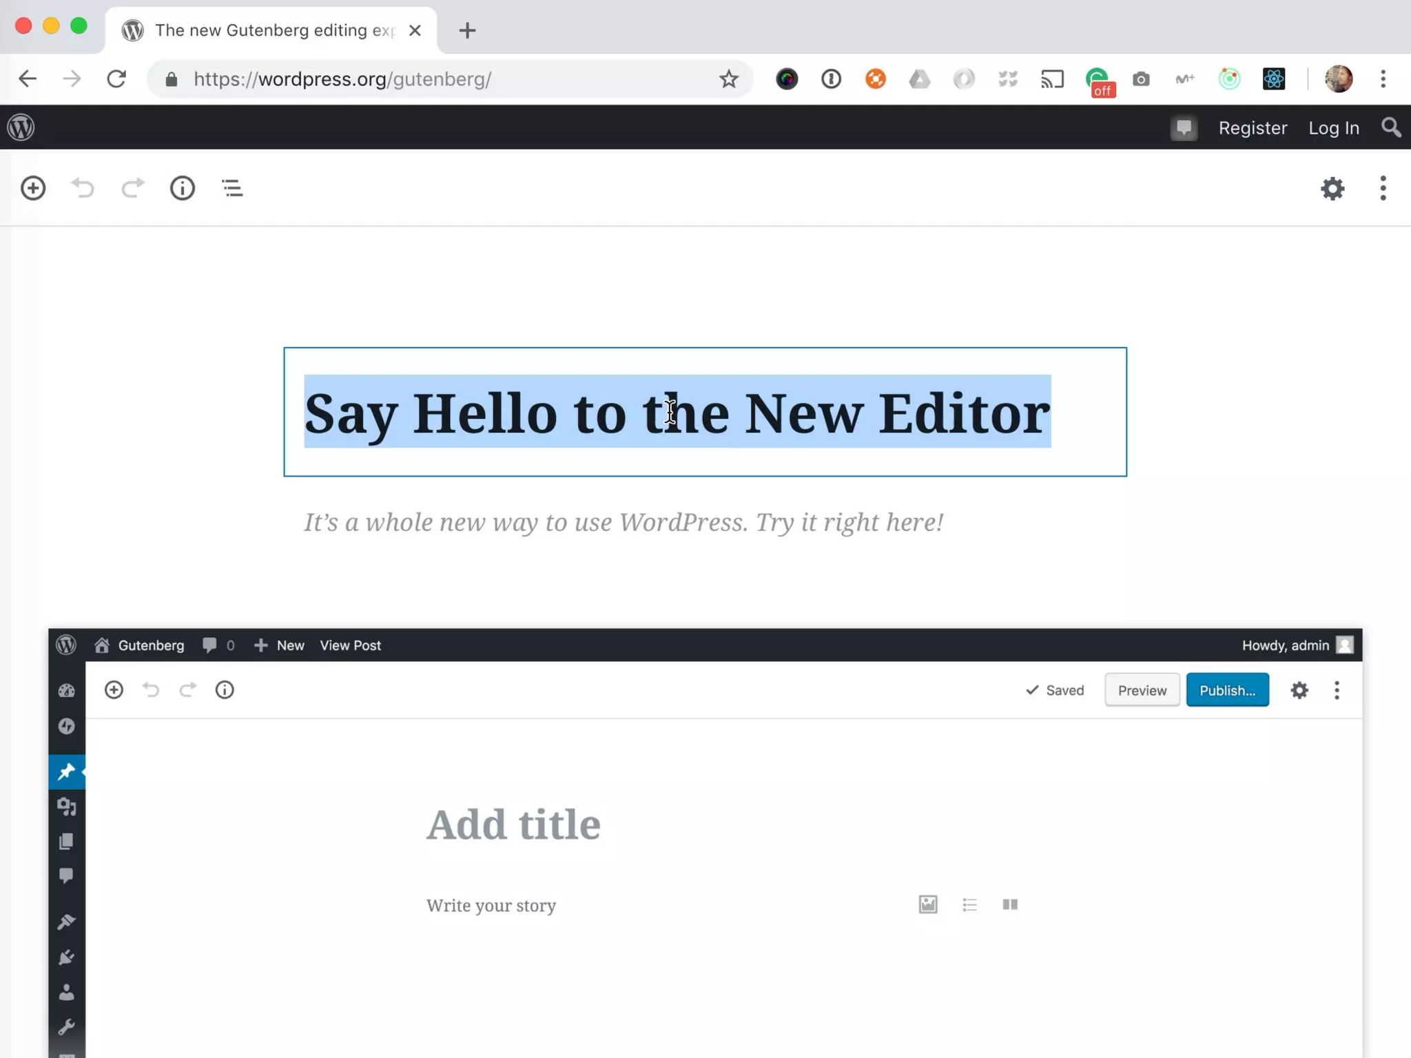
Task: Click the Tools wrench icon in demo sidebar
Action: (67, 1027)
